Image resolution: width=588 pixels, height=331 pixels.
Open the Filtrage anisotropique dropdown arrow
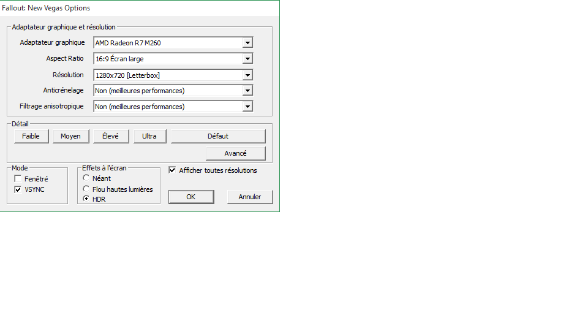pyautogui.click(x=247, y=107)
